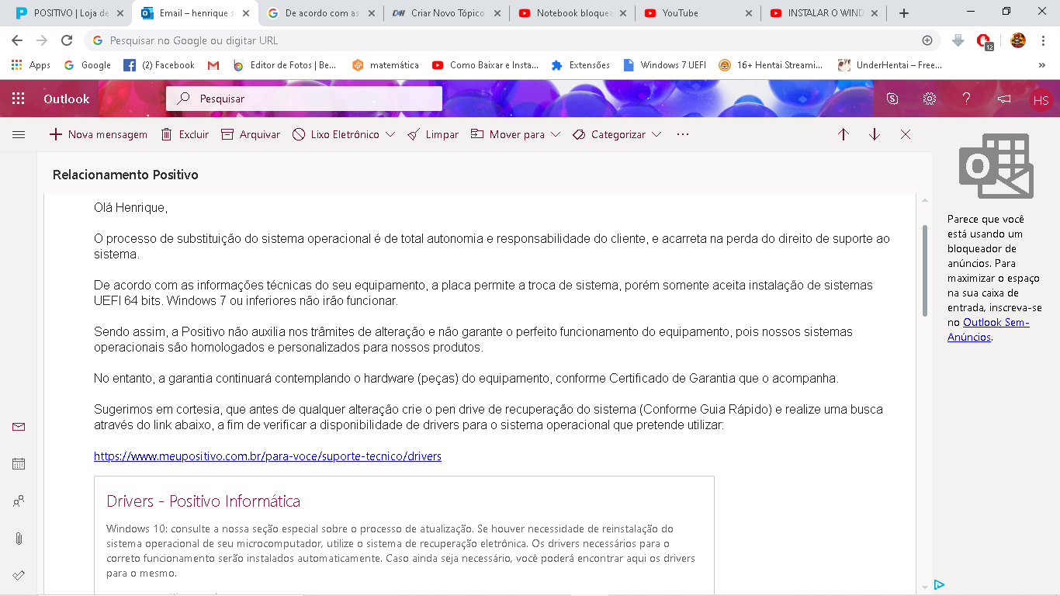
Task: Open the (2) Facebook bookmark
Action: click(159, 65)
